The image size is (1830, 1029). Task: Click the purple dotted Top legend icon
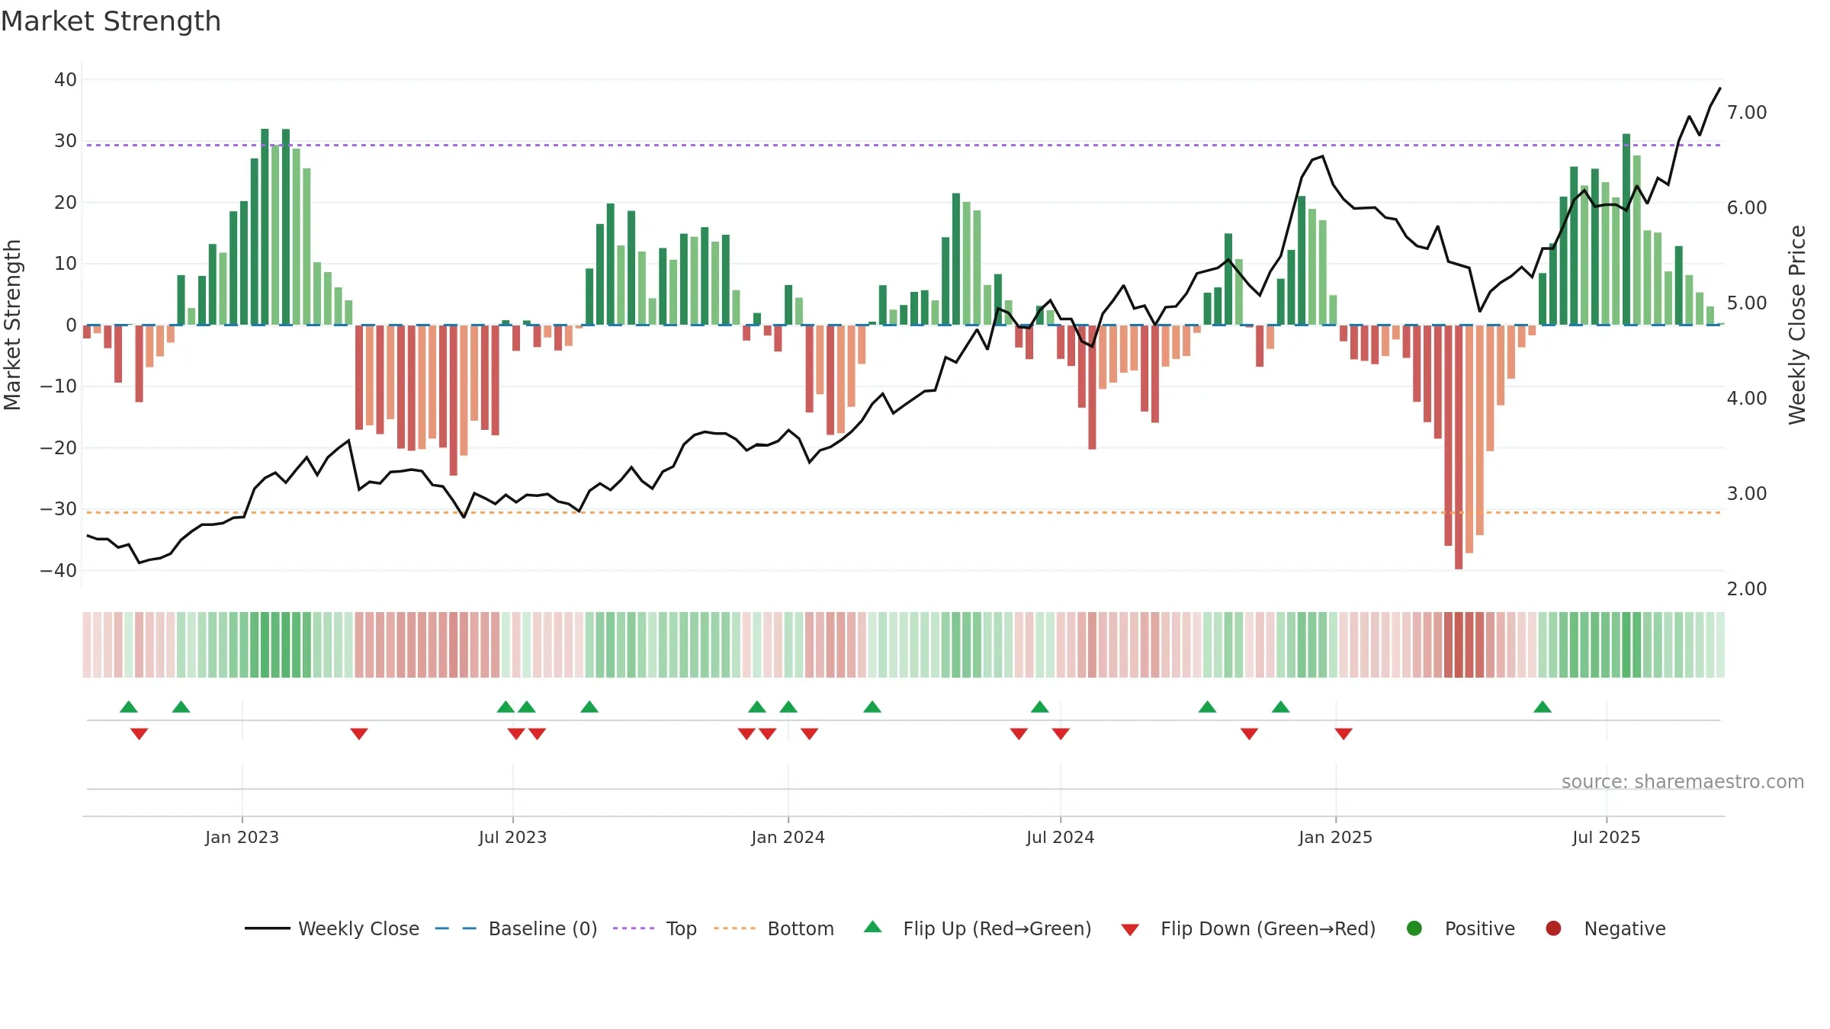(x=634, y=928)
